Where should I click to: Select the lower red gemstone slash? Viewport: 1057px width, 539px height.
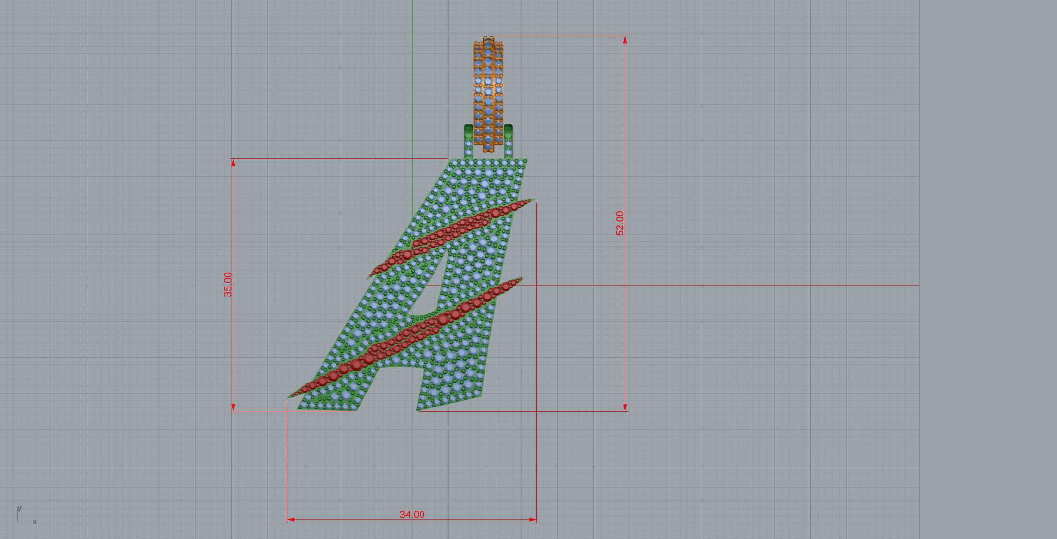(x=405, y=337)
